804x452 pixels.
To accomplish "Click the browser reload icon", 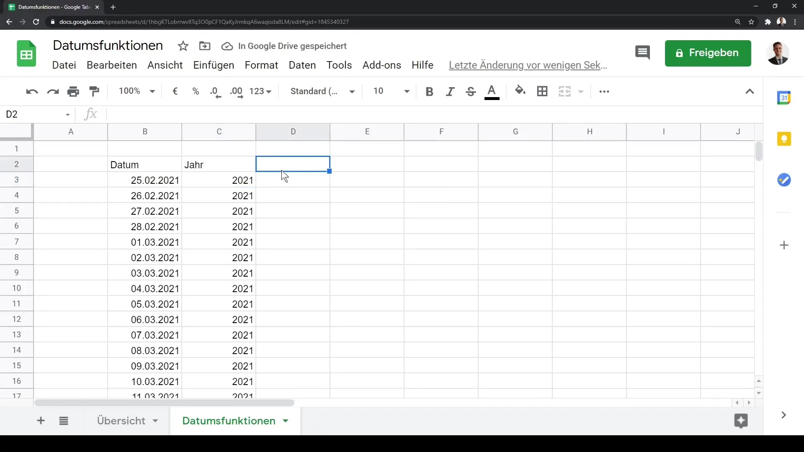I will (x=36, y=22).
